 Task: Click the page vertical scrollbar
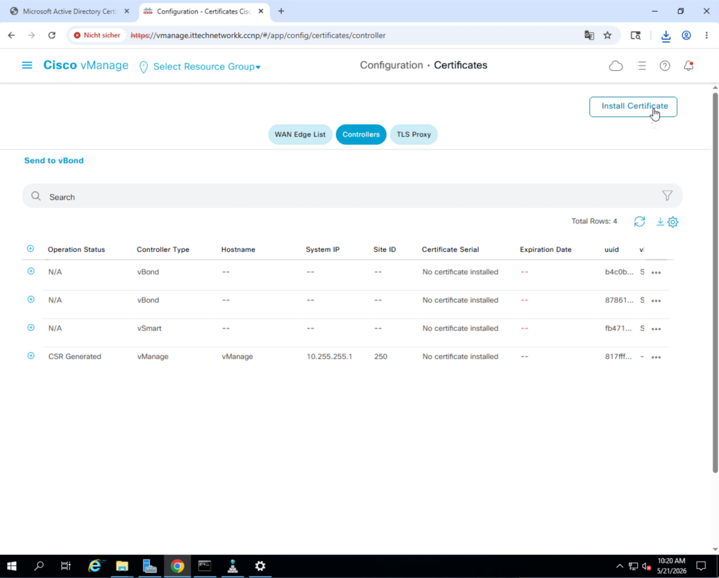point(715,282)
